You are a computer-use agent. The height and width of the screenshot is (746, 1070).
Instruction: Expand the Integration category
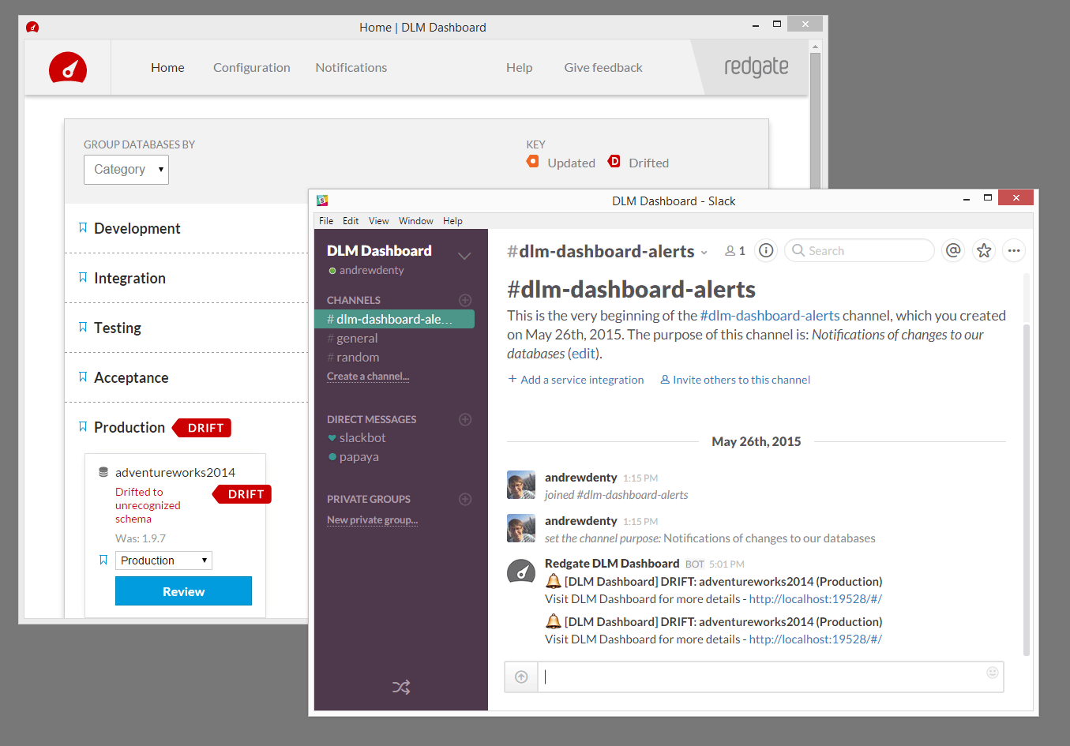130,278
